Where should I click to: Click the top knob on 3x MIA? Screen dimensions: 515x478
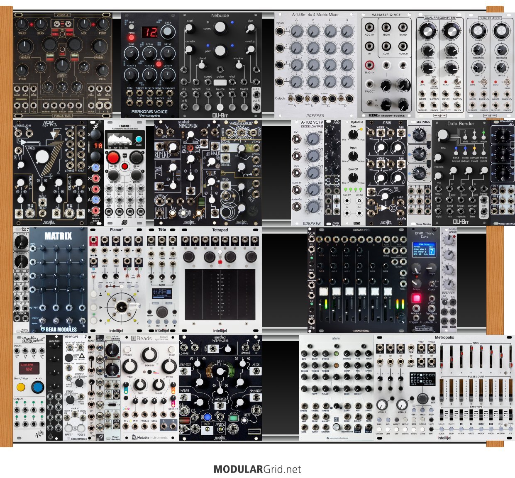[420, 134]
